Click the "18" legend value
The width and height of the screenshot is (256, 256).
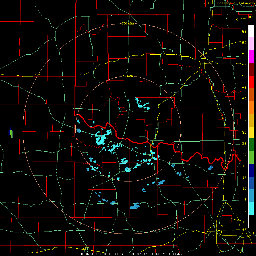(244, 166)
